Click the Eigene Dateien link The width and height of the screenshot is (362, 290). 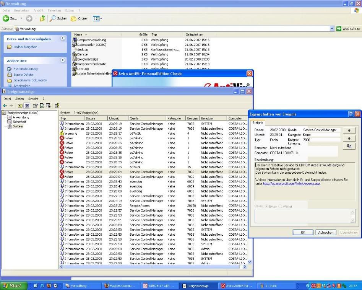point(24,75)
